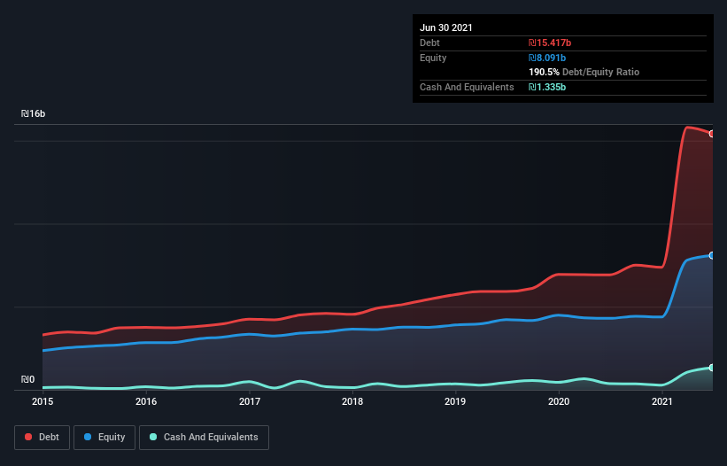
Task: Click the 2019 x-axis label
Action: click(x=455, y=401)
